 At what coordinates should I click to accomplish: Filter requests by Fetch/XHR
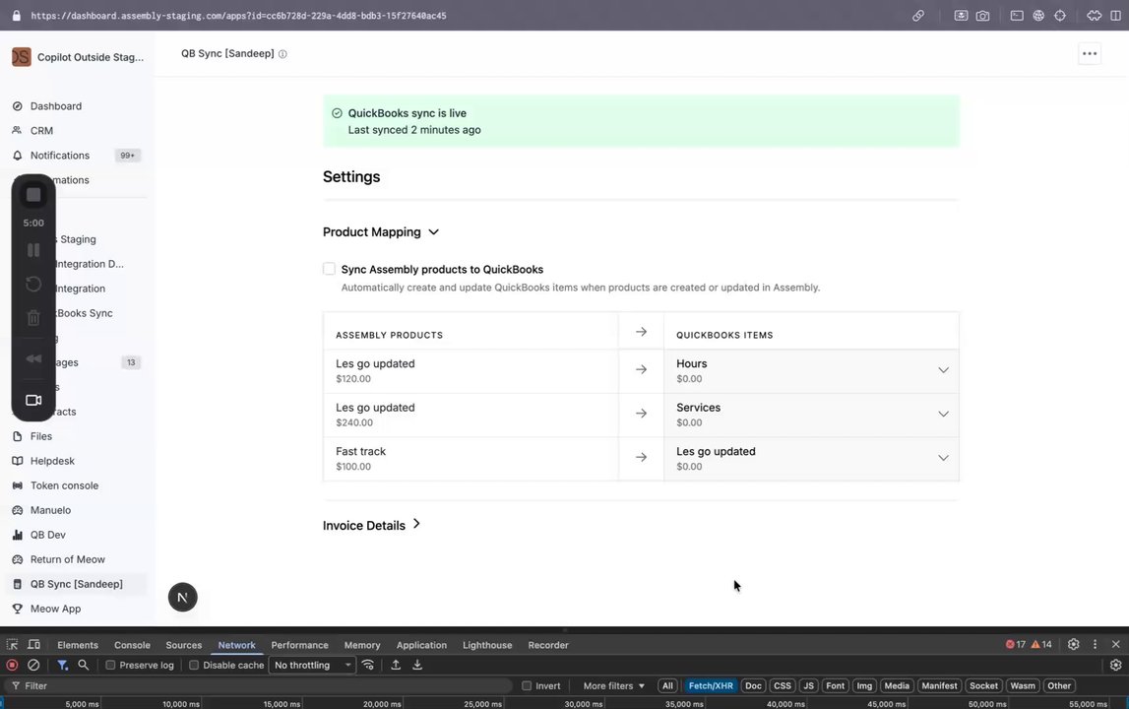coord(710,685)
